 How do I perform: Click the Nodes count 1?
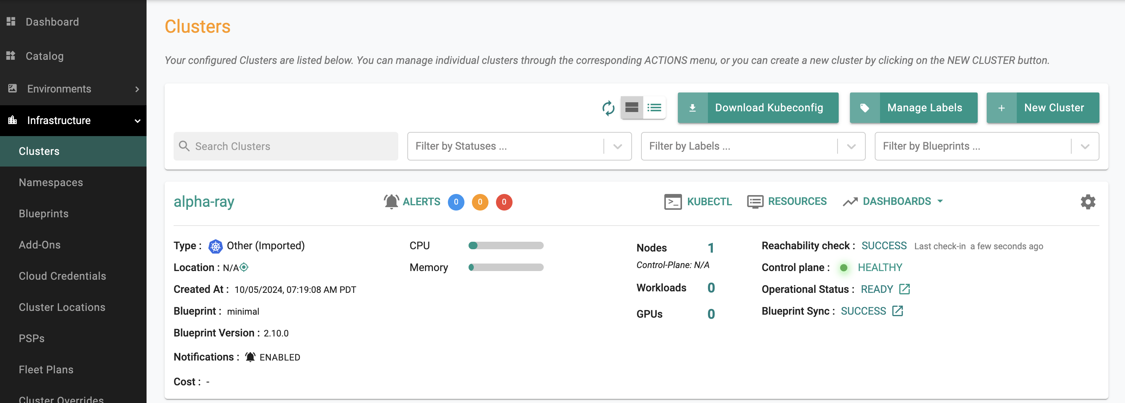[711, 248]
